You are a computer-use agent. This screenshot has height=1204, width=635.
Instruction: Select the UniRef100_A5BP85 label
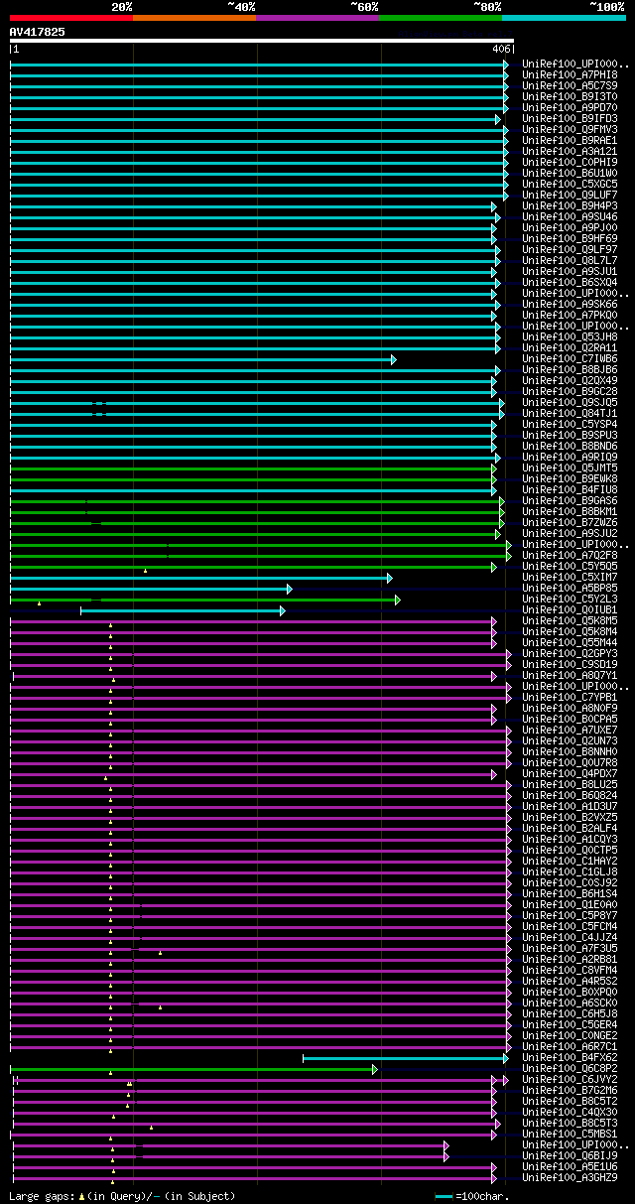pyautogui.click(x=571, y=588)
